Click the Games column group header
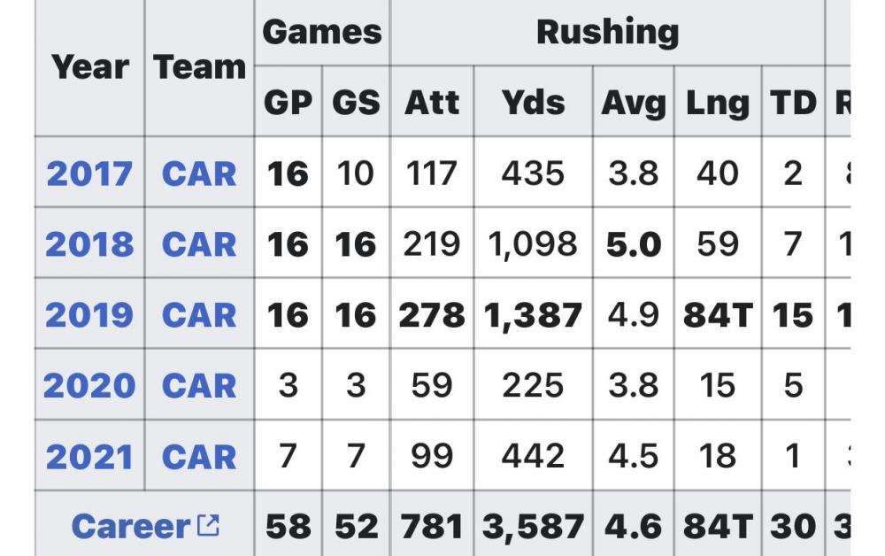 (x=322, y=33)
